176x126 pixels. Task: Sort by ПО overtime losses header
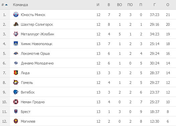tap(130, 5)
